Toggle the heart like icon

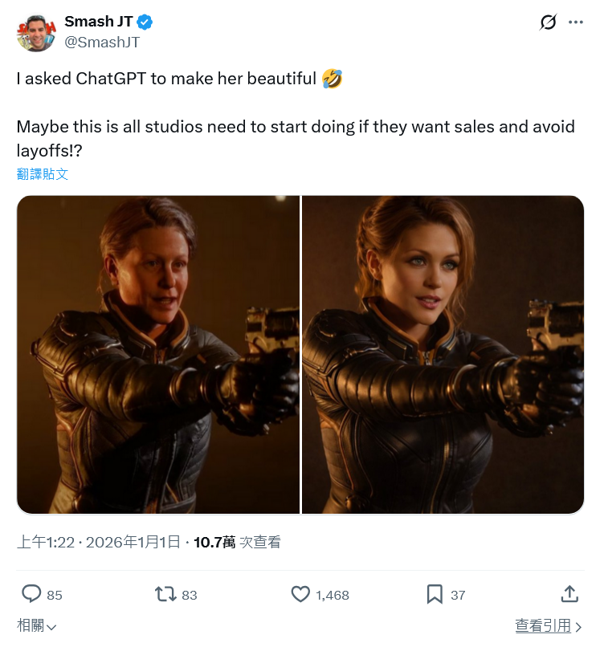[300, 594]
